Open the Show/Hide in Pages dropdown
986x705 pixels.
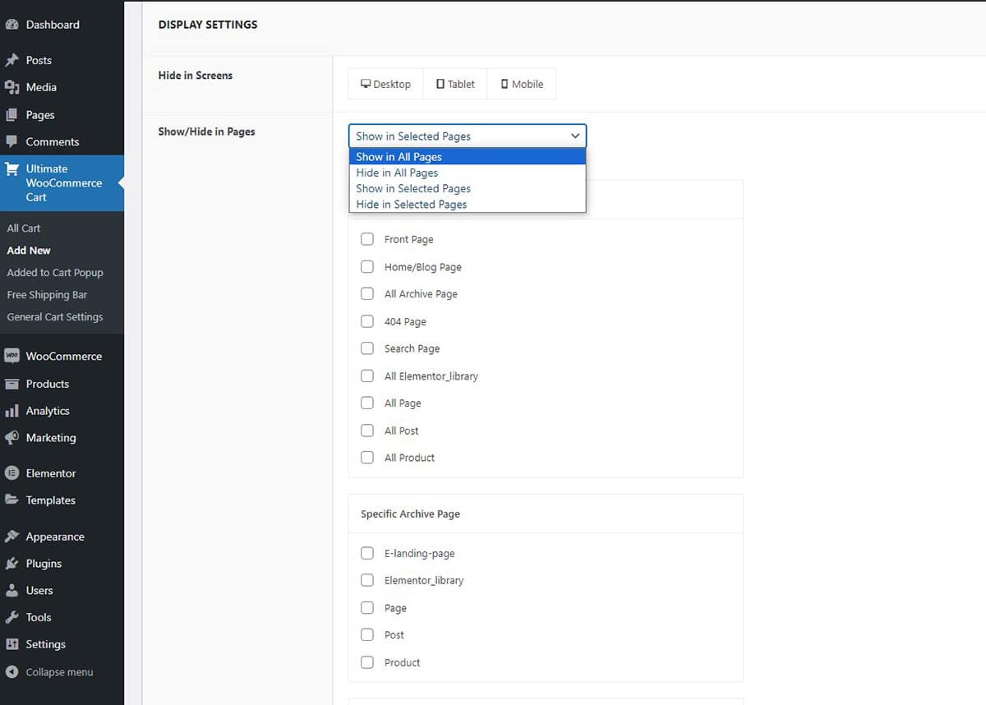(x=468, y=136)
